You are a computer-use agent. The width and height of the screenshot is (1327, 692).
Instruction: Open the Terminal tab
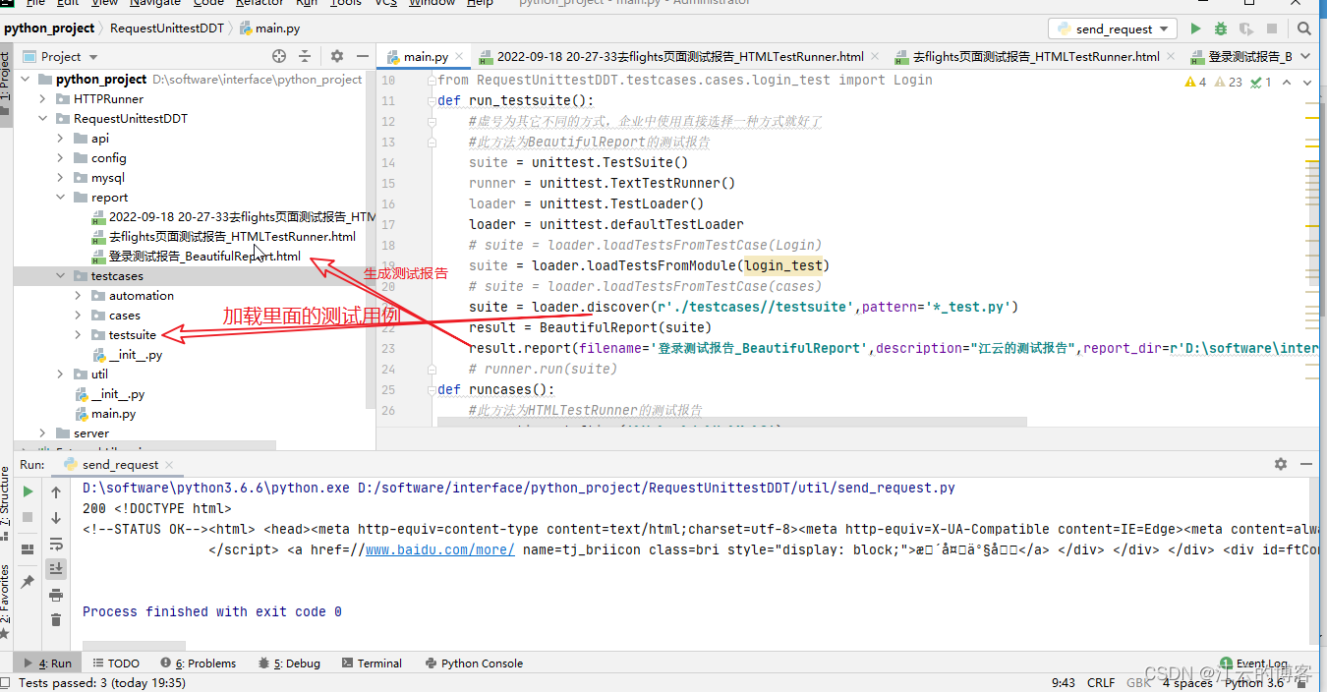[372, 663]
